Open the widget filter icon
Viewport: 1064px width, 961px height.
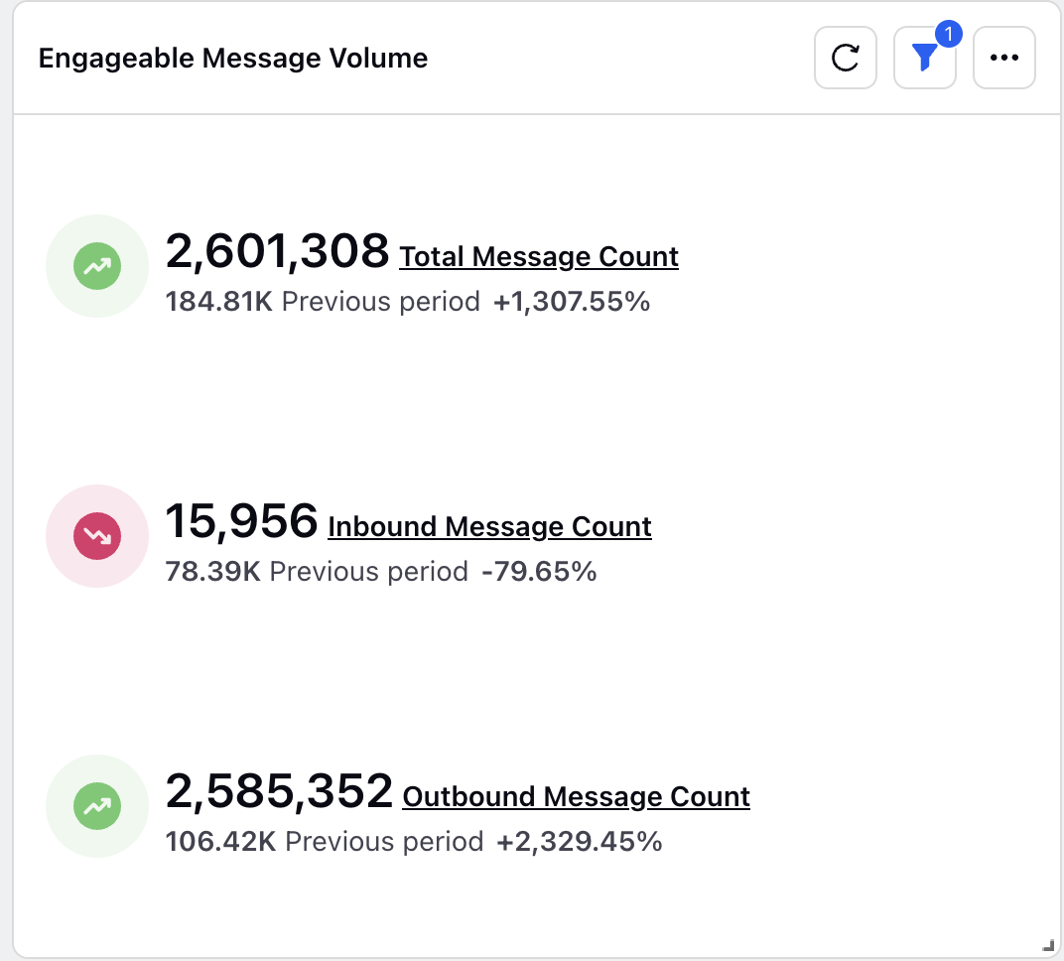click(x=924, y=59)
